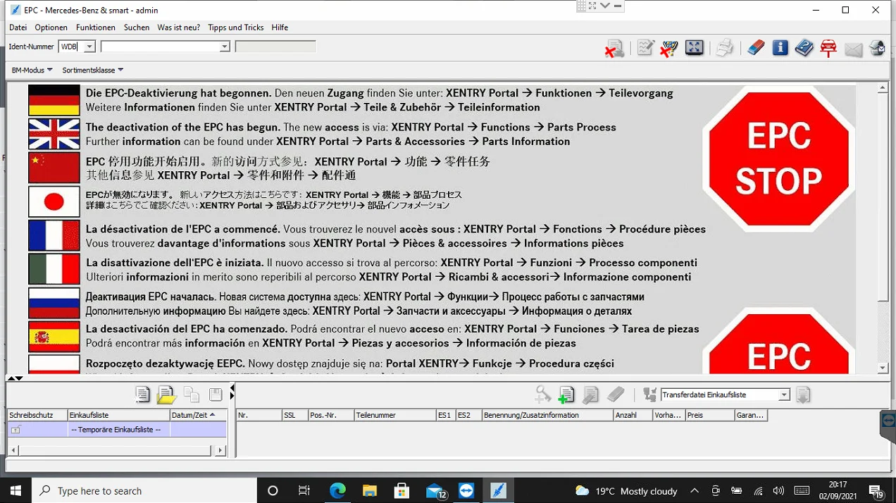The height and width of the screenshot is (503, 896).
Task: Click the Benennung/Zusatzinformation column header
Action: click(547, 415)
